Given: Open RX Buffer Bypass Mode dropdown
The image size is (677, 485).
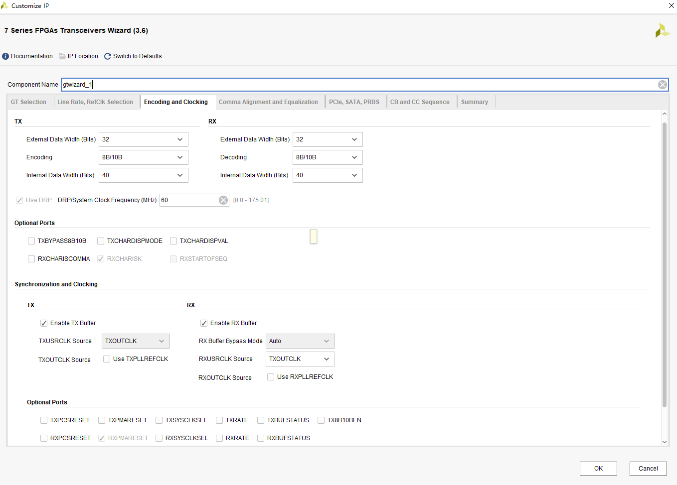Looking at the screenshot, I should tap(300, 341).
